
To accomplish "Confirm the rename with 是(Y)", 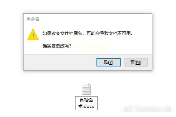I will click(x=109, y=62).
